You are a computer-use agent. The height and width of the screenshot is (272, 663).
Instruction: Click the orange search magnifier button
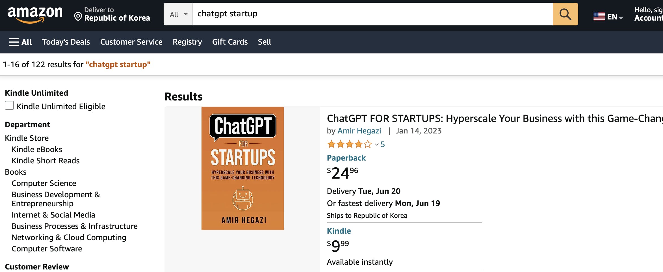(565, 14)
